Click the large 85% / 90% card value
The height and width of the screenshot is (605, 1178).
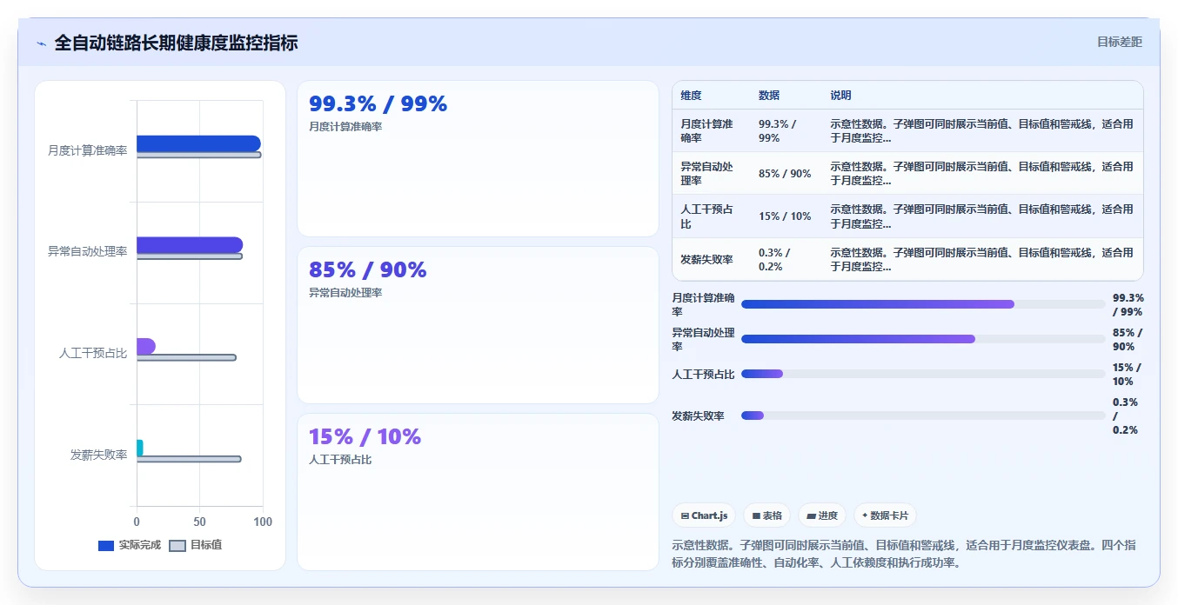[x=368, y=270]
